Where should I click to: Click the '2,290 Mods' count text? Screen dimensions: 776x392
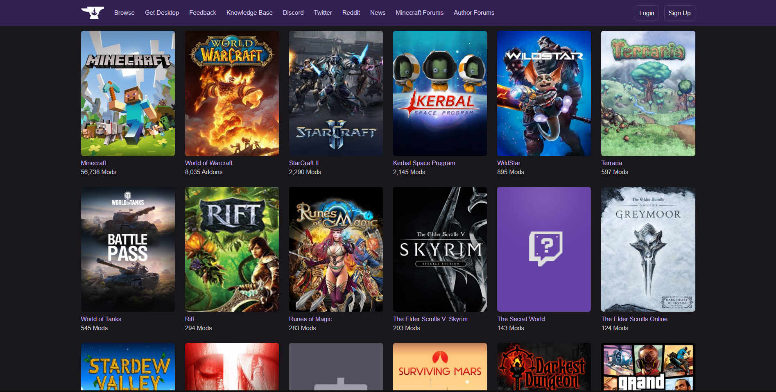pos(305,172)
